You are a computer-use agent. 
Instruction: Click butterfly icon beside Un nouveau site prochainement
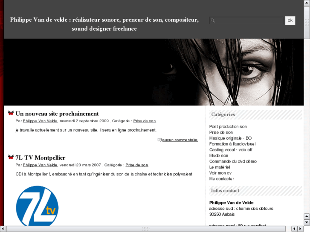(x=11, y=113)
